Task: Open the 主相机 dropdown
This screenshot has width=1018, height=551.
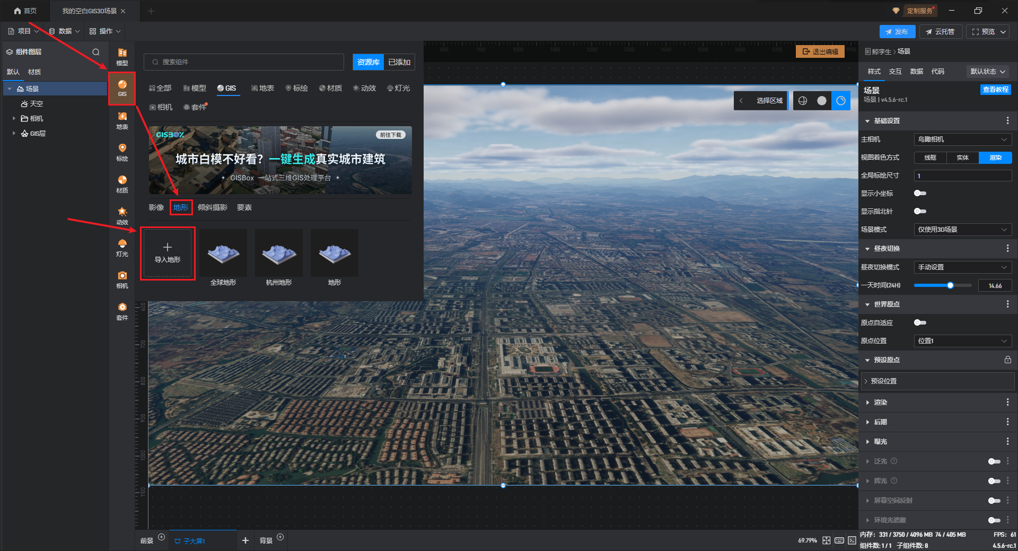Action: pos(962,139)
